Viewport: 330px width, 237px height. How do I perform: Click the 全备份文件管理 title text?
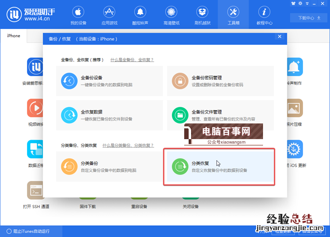point(207,112)
